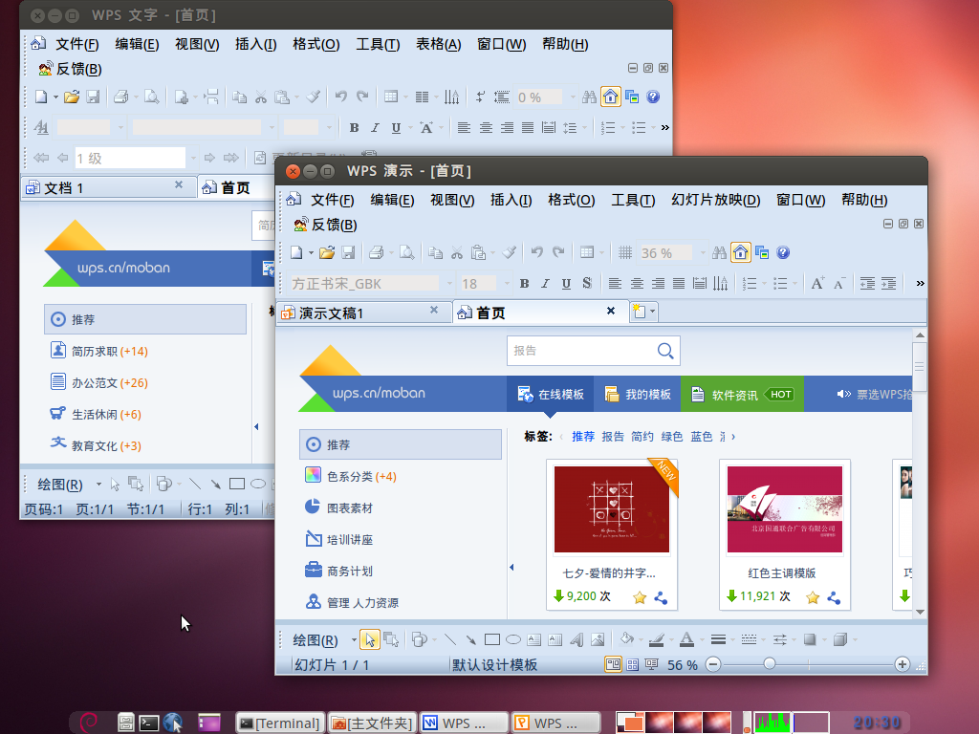
Task: Toggle Italic in WPS Writer format bar
Action: 375,128
